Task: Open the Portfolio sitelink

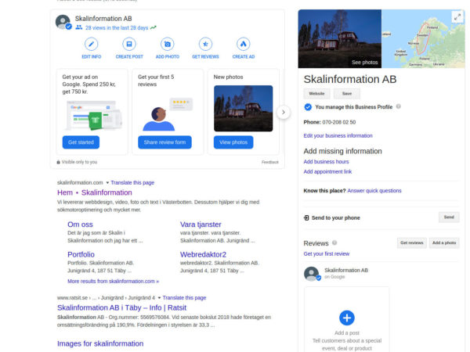Action: pos(81,254)
